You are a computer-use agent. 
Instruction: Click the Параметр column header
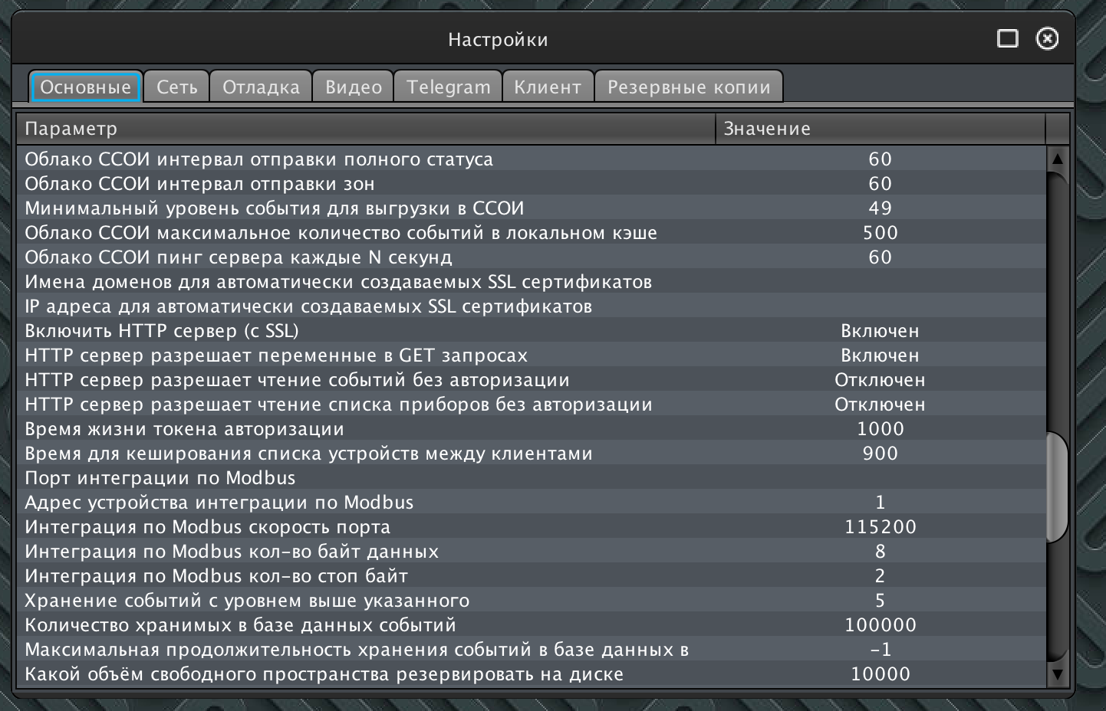[x=366, y=129]
